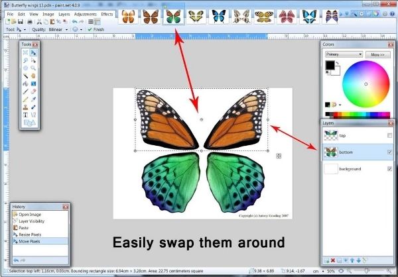Undo using the toolbar arrow

click(x=74, y=22)
